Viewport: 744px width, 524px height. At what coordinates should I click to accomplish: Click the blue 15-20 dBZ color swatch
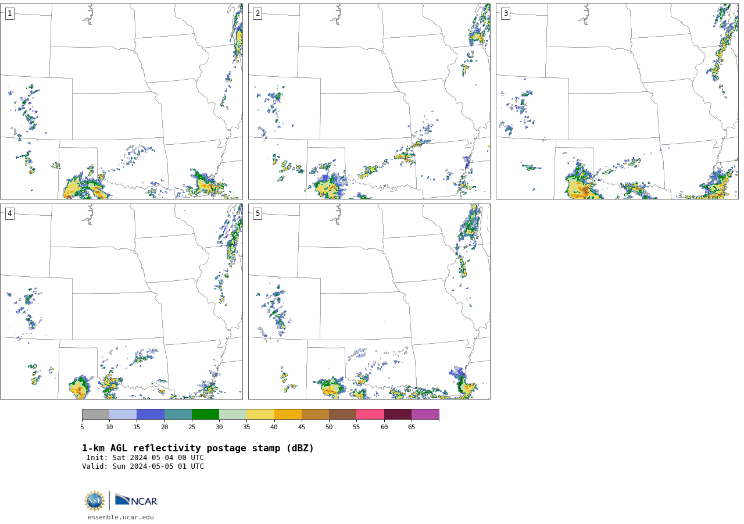point(151,415)
